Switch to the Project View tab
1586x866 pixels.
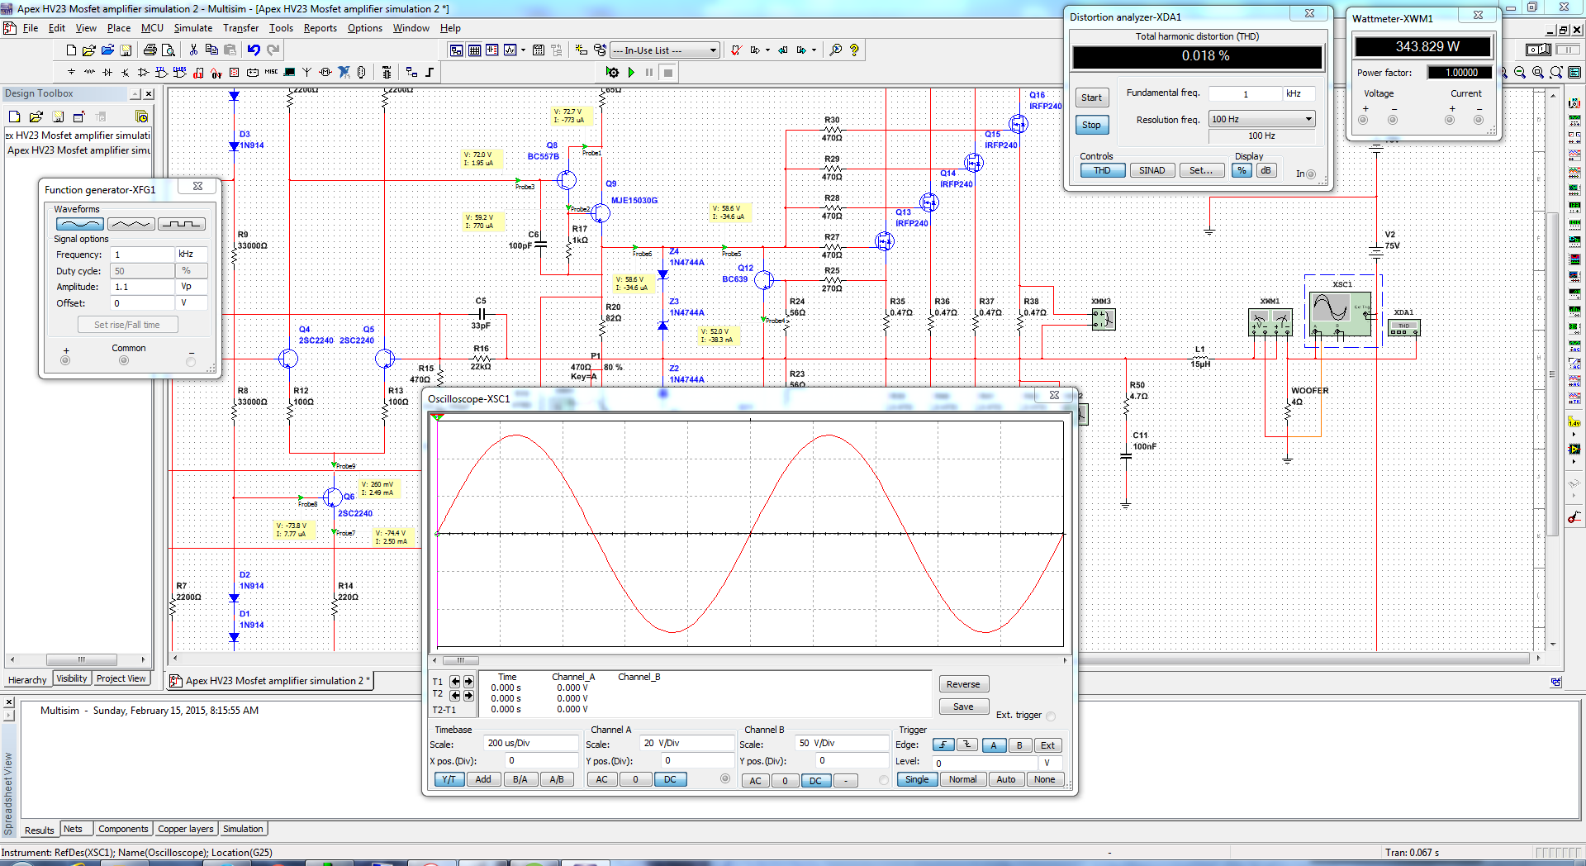121,678
